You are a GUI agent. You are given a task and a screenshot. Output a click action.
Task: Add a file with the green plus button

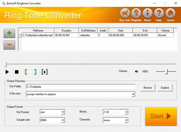9,33
